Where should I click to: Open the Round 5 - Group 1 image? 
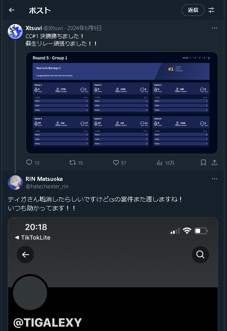121,103
